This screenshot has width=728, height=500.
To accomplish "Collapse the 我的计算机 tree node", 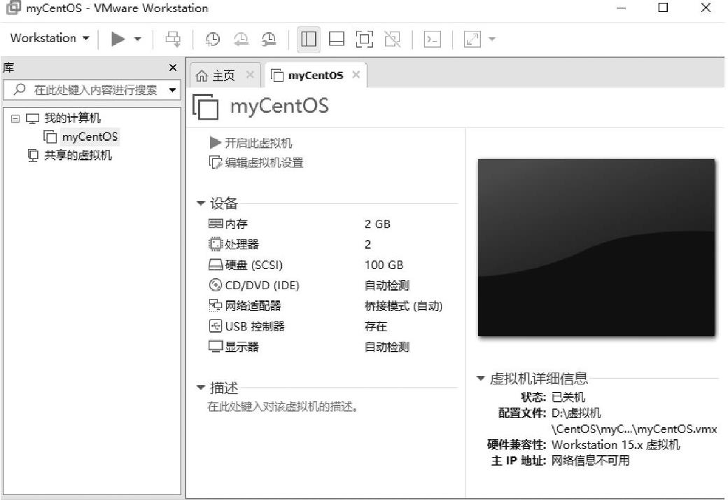I will point(15,118).
